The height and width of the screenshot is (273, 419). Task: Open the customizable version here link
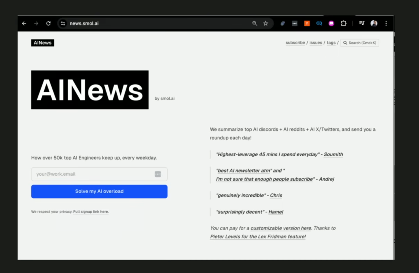pos(281,228)
